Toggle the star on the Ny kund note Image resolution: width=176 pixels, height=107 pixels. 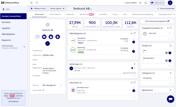[132, 68]
